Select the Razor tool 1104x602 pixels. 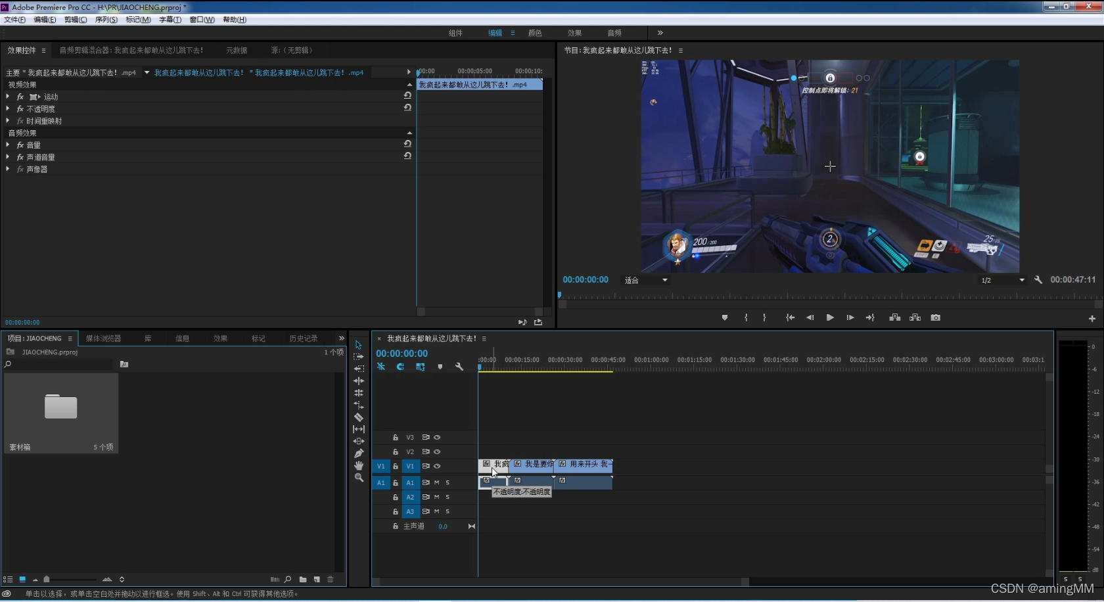point(359,417)
